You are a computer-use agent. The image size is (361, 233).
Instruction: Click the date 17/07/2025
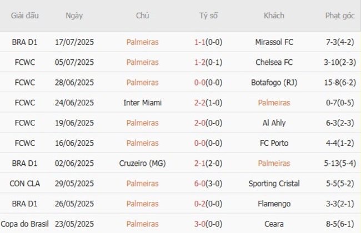[74, 42]
